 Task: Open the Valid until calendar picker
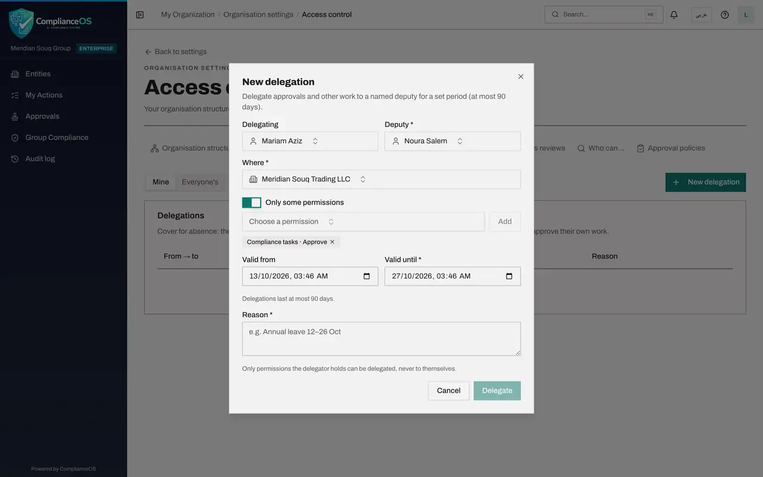[509, 276]
